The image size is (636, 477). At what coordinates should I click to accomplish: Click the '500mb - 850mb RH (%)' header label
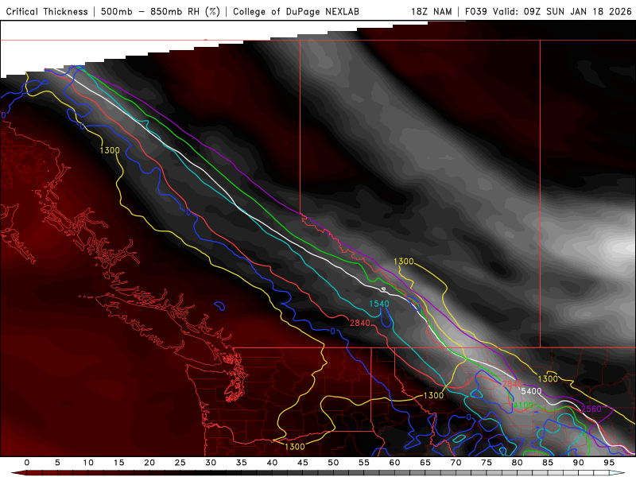[x=161, y=12]
